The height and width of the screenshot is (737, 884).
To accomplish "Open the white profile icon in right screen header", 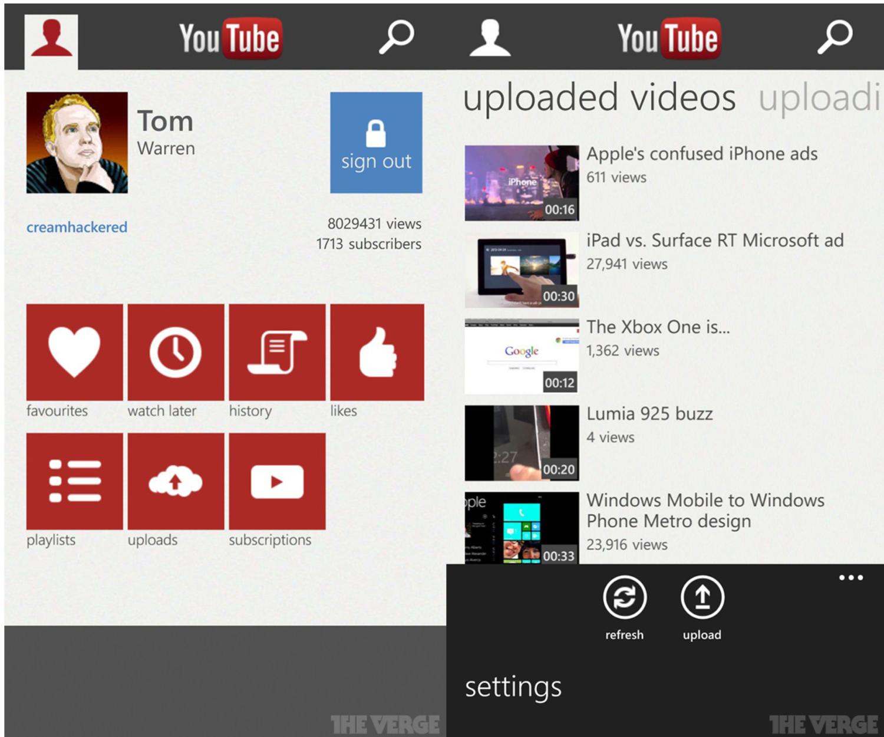I will (x=490, y=38).
